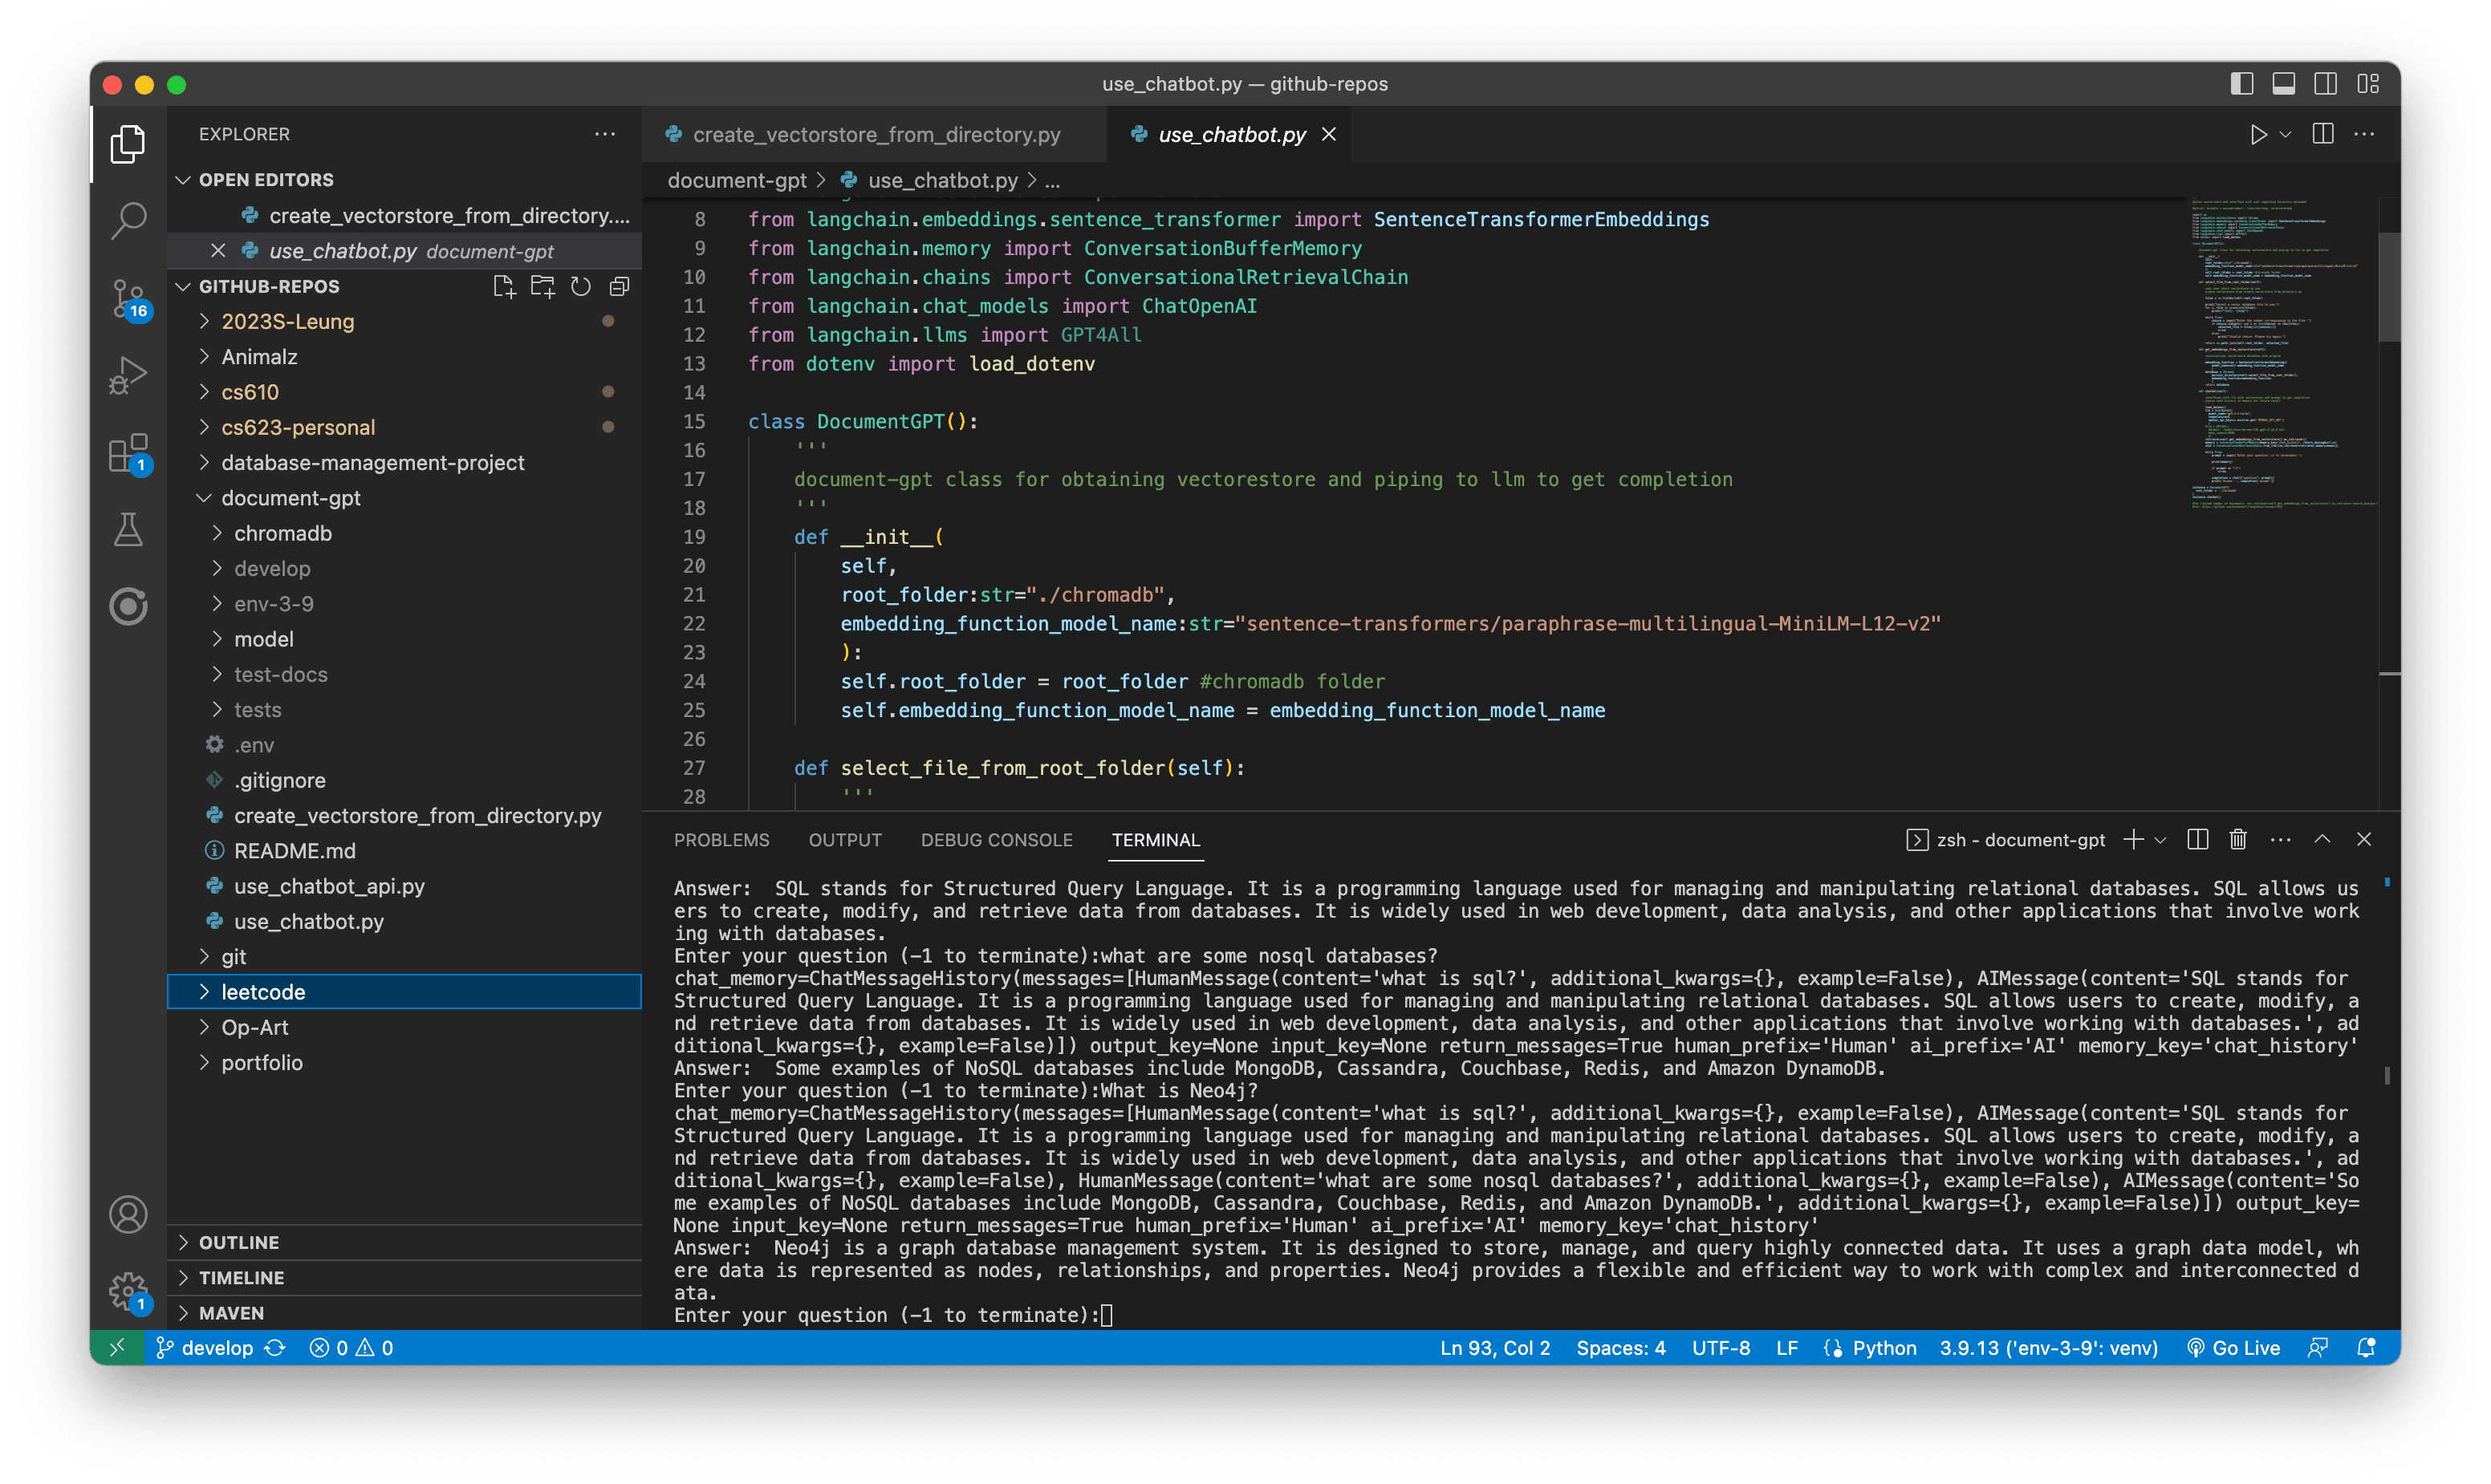Click Ln 93, Col 2 indicator
Image resolution: width=2491 pixels, height=1484 pixels.
pyautogui.click(x=1494, y=1348)
